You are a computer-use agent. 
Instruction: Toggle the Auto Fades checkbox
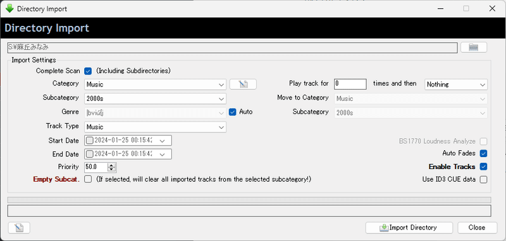click(x=483, y=153)
